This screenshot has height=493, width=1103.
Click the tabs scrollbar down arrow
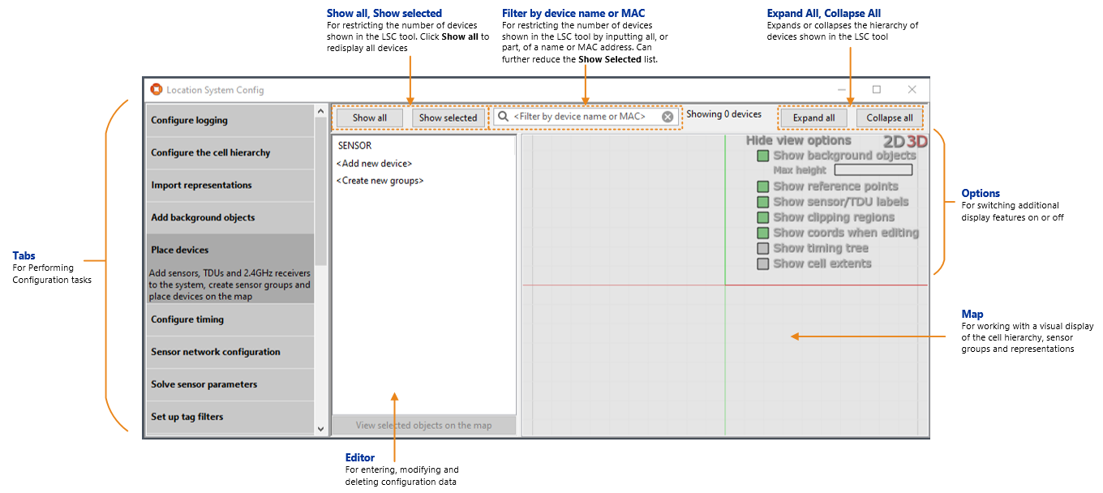320,428
